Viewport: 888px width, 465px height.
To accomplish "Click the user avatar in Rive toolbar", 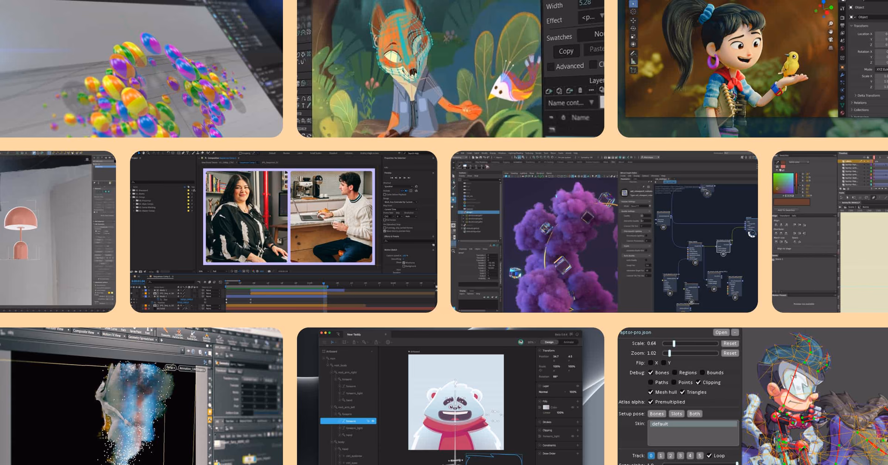I will 521,342.
